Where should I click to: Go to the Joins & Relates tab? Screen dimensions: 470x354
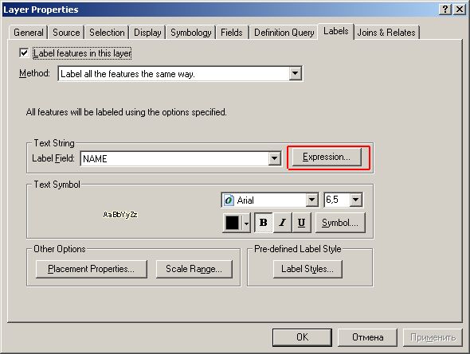(386, 33)
